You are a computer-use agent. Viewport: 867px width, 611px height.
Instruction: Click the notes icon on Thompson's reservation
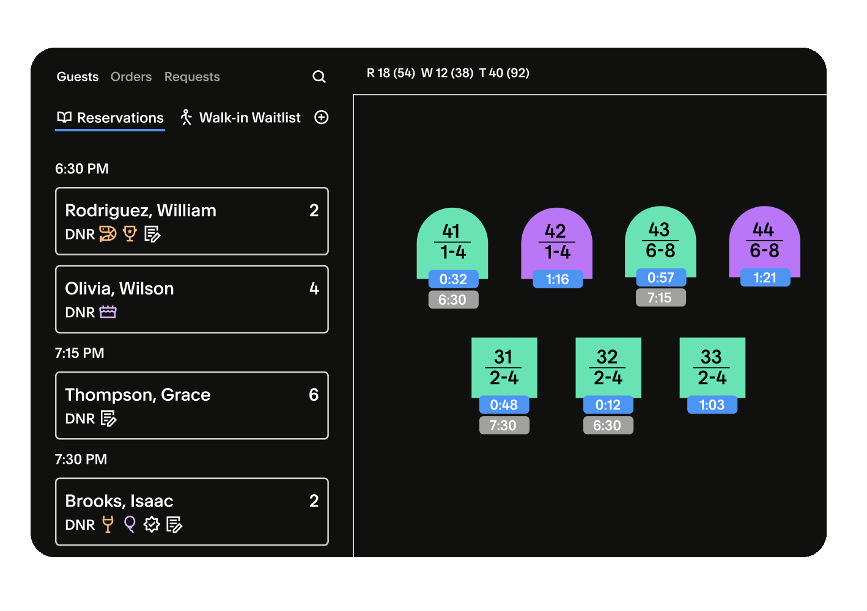109,419
